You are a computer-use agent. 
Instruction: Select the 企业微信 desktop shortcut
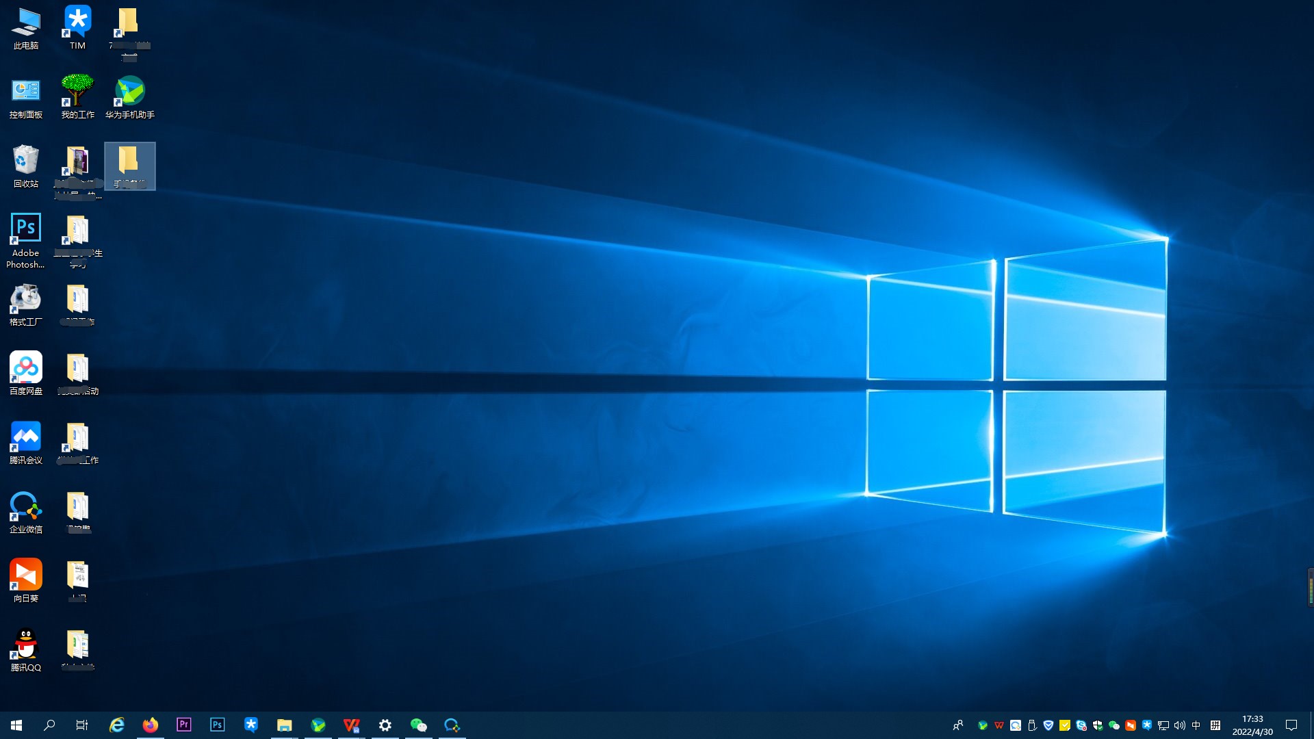26,512
